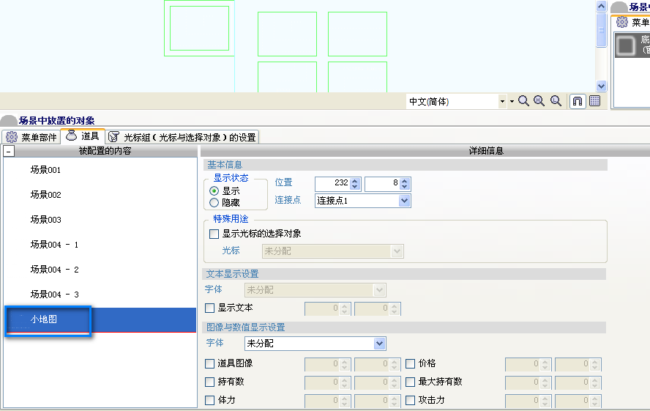650x411 pixels.
Task: Choose the 显示 radio button
Action: 214,190
